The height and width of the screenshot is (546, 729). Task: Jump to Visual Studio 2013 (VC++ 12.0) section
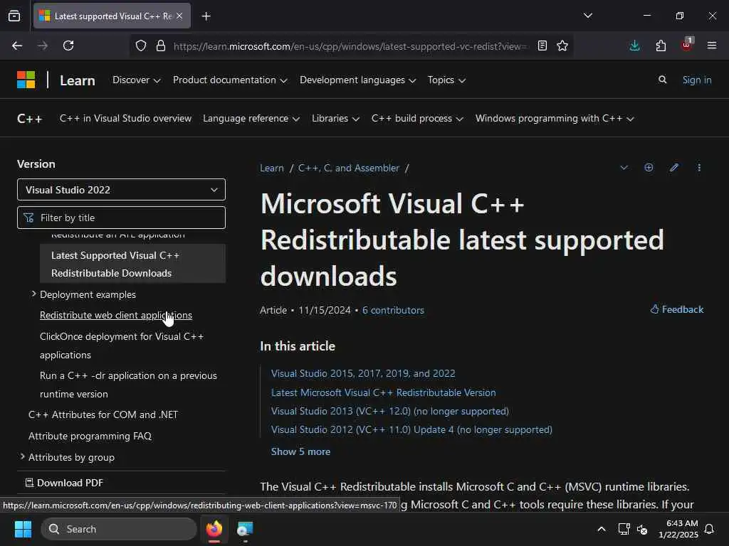pos(389,411)
